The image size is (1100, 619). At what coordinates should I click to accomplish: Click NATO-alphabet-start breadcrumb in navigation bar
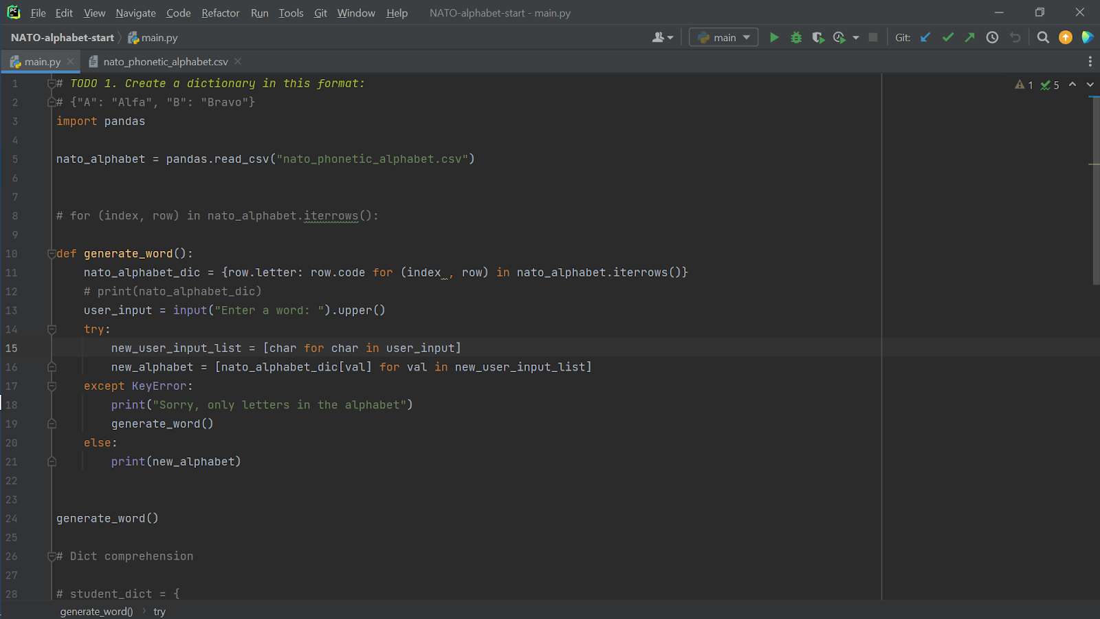(x=63, y=38)
